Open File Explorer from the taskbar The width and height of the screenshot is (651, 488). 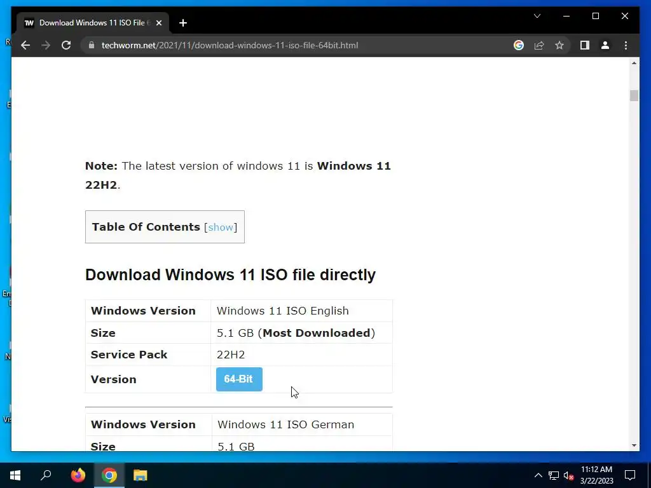[140, 475]
